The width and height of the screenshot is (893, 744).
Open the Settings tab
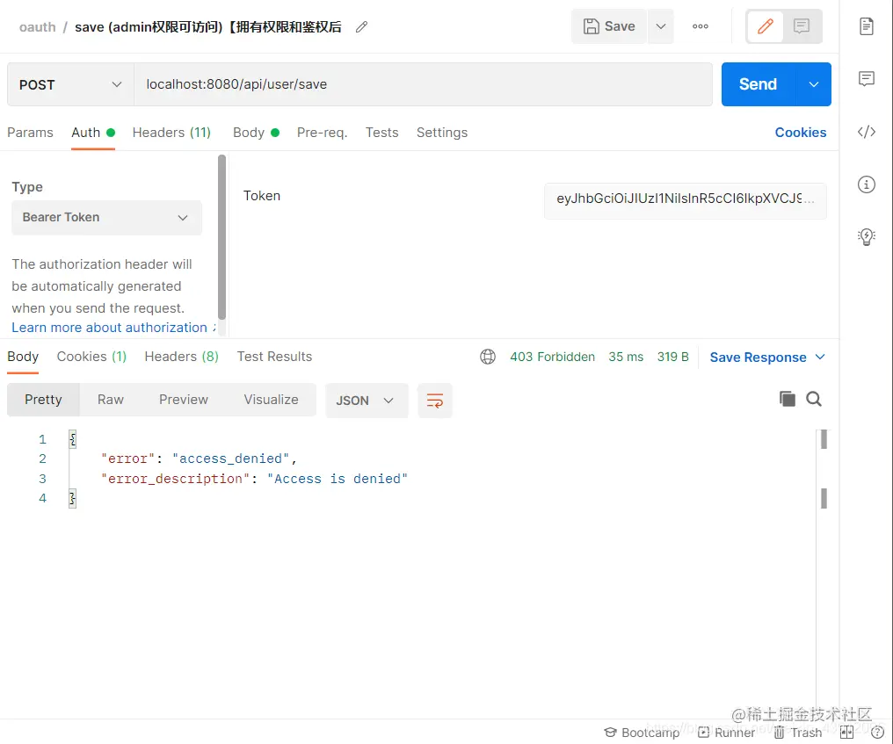tap(442, 132)
